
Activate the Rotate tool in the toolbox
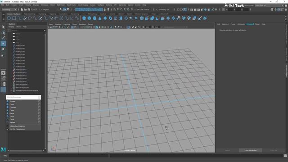pos(3,49)
